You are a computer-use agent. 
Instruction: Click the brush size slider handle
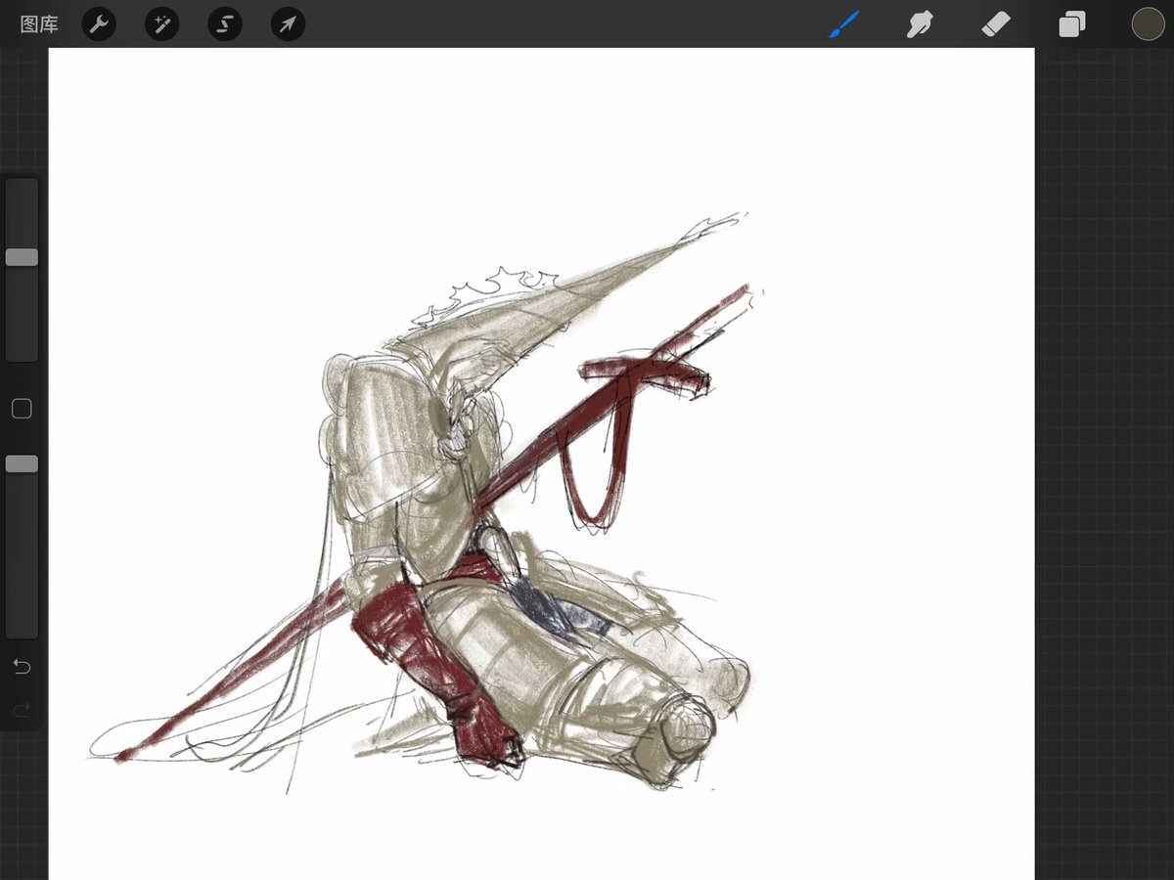(x=22, y=257)
